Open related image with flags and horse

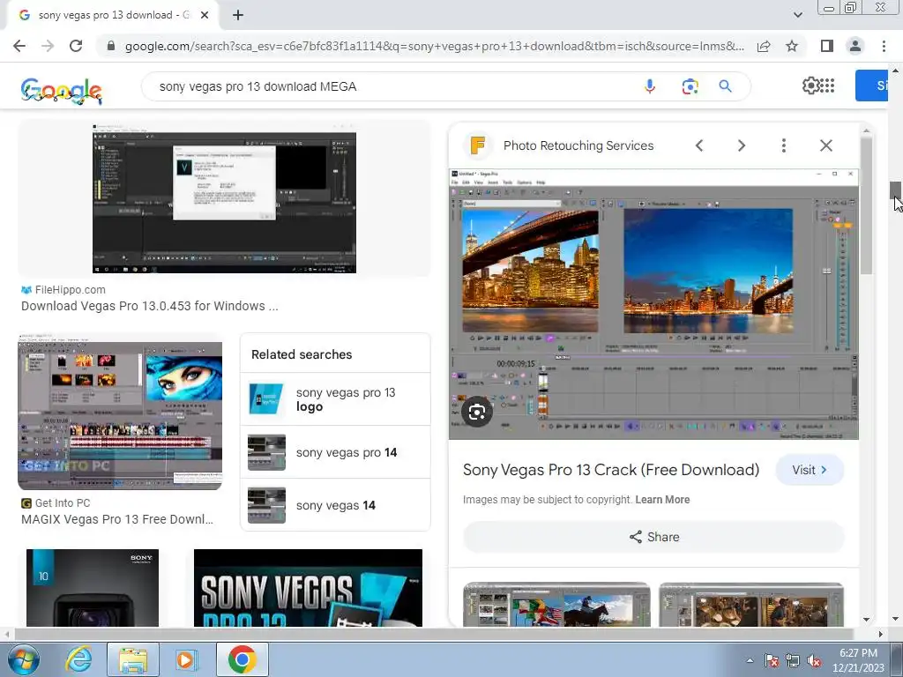pos(556,605)
